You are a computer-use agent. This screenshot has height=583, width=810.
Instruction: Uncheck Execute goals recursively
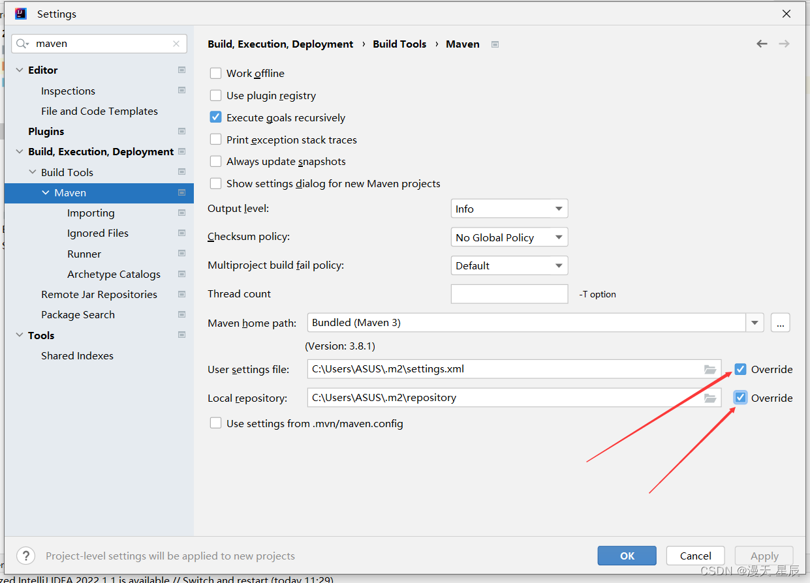(215, 117)
